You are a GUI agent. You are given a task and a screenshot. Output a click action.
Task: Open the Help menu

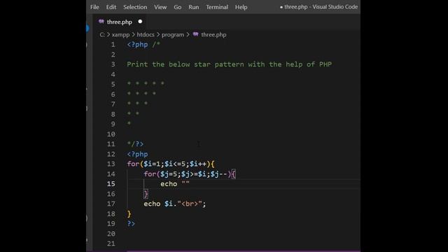241,7
